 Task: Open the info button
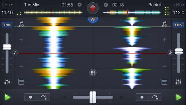[x=106, y=5]
